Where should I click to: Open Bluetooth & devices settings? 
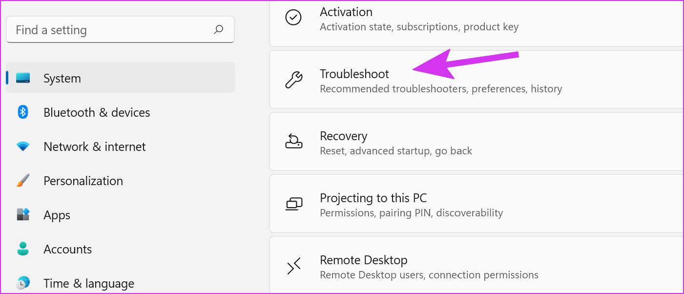click(97, 112)
